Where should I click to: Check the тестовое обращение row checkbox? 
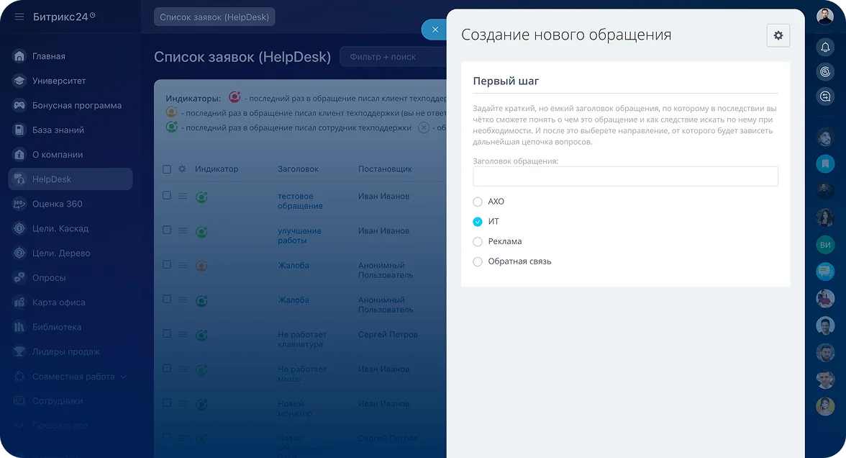point(167,196)
